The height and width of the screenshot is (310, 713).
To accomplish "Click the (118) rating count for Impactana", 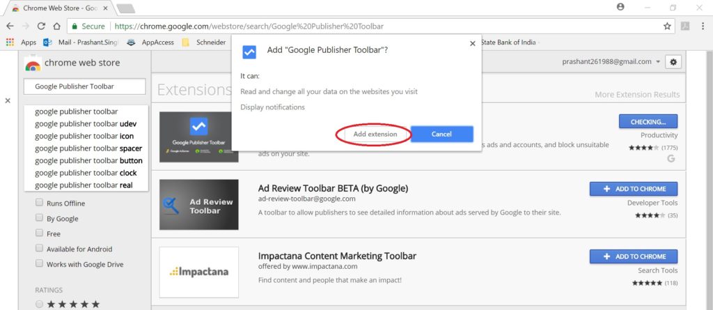I will 671,283.
